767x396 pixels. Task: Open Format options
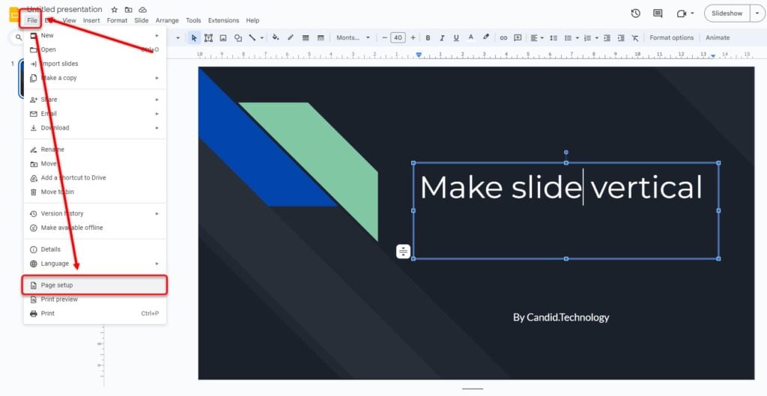(x=671, y=37)
